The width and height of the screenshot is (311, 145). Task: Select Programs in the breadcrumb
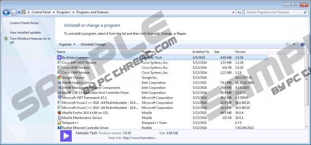[x=63, y=12]
